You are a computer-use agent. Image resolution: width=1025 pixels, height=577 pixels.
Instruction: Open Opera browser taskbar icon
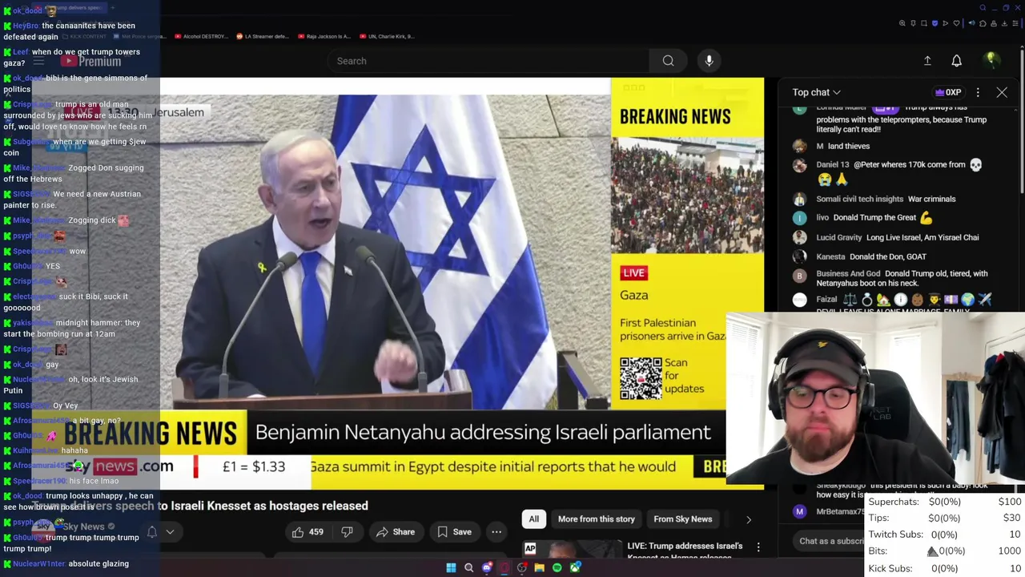pos(504,567)
